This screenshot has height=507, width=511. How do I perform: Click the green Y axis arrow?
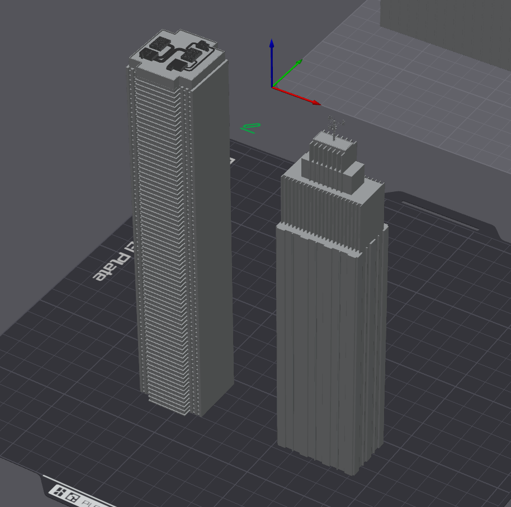coord(287,73)
